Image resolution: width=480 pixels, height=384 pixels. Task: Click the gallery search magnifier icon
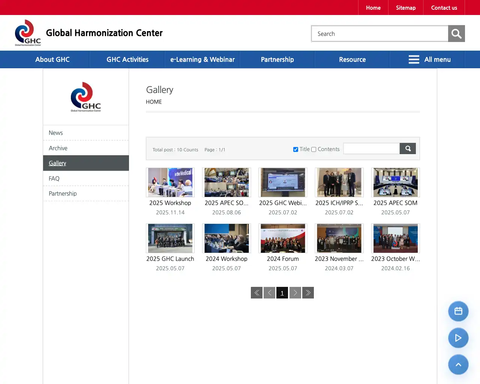click(x=407, y=148)
